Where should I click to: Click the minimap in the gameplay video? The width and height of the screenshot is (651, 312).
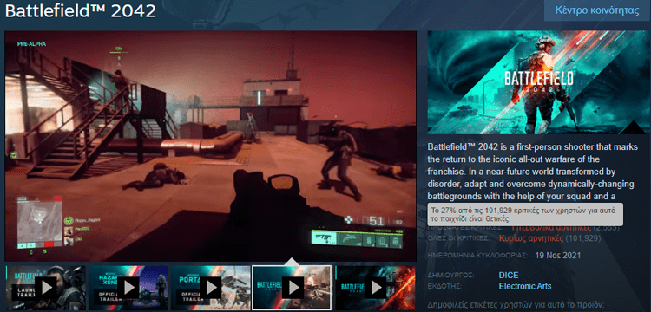click(x=40, y=222)
